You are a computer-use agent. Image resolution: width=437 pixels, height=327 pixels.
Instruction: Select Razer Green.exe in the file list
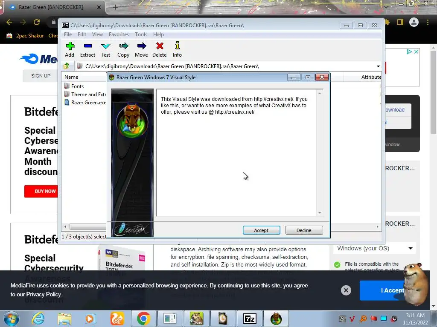85,102
